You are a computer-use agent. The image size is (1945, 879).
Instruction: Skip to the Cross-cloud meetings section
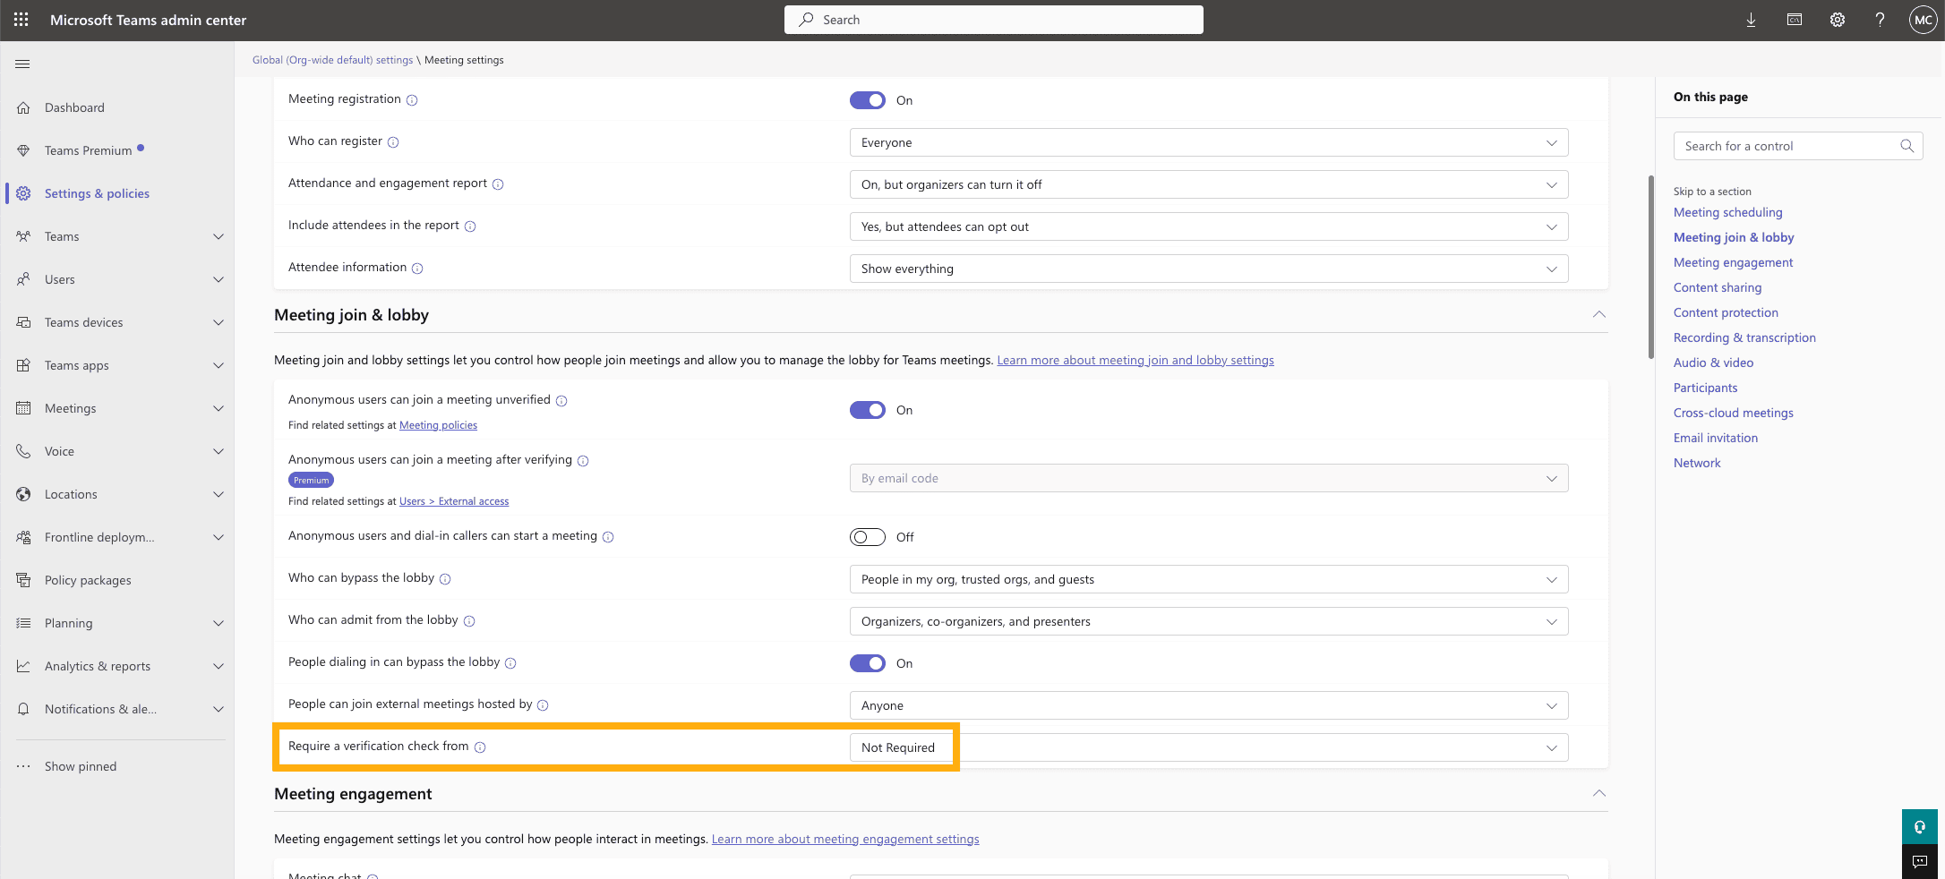click(1733, 413)
